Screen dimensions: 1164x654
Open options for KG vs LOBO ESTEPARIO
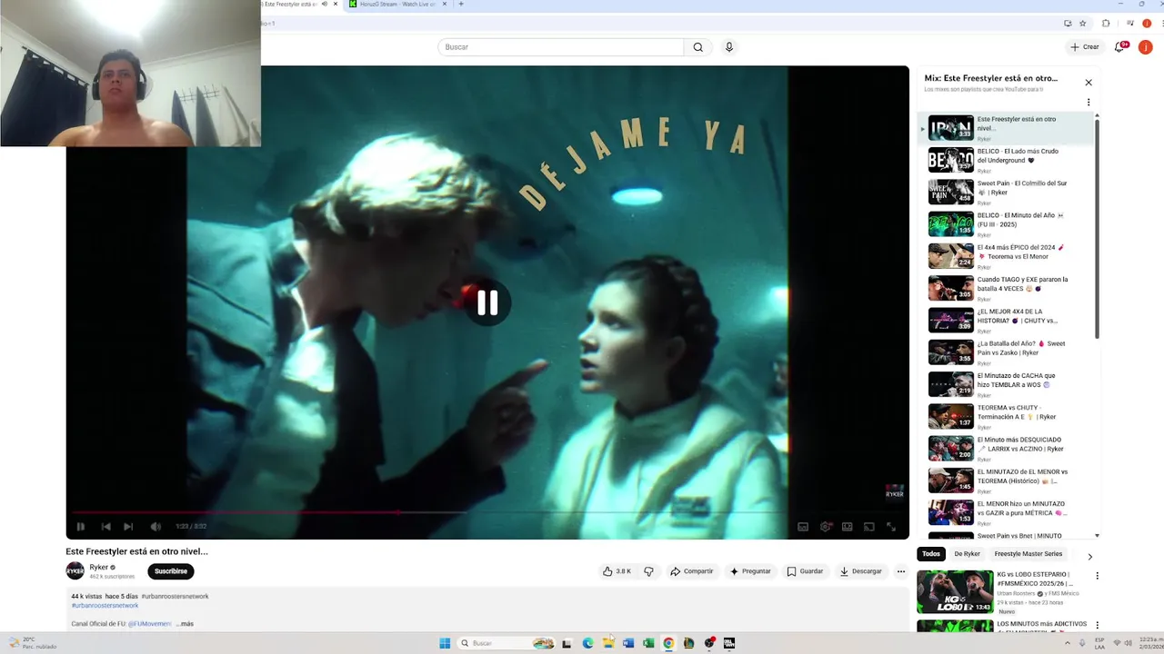[1097, 576]
